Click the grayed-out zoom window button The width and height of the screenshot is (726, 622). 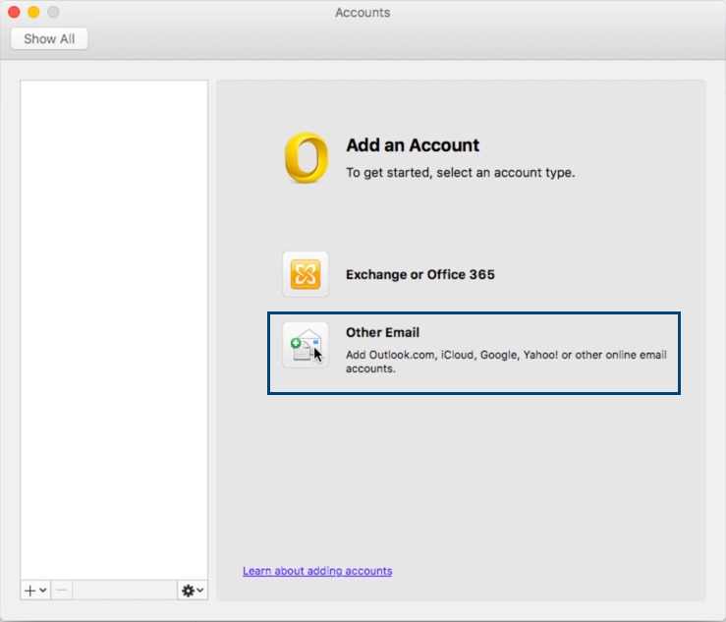click(53, 13)
